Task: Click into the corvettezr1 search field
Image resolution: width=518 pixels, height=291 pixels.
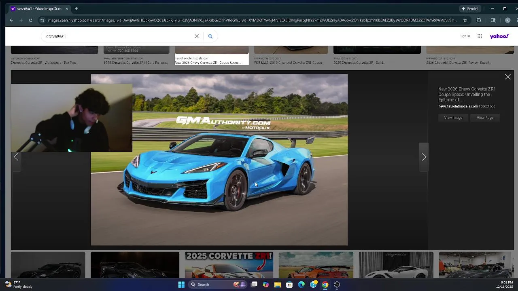Action: (117, 36)
